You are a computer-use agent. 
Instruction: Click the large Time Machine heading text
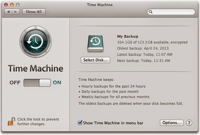pos(36,68)
